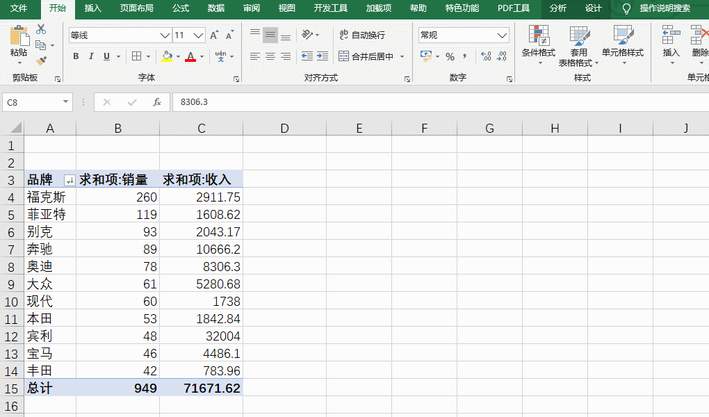Select column D header
Viewport: 709px width, 417px height.
[284, 129]
